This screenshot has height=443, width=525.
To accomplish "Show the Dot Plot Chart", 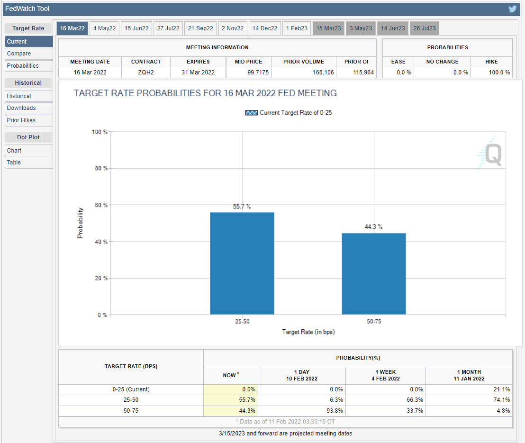I will click(x=28, y=151).
